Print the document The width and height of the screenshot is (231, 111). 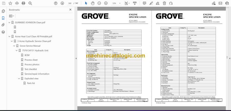click(x=23, y=3)
